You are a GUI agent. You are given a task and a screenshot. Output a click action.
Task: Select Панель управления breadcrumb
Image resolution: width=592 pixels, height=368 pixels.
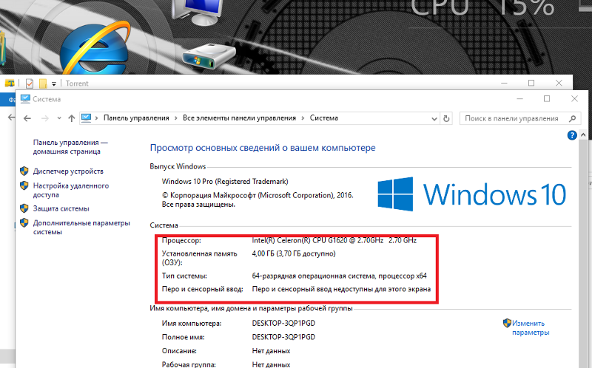coord(136,118)
